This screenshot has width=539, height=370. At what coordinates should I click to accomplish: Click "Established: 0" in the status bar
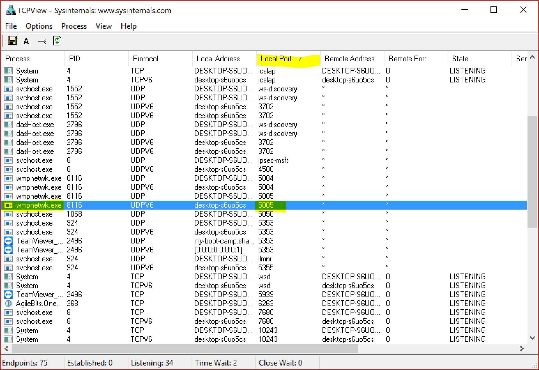click(x=90, y=363)
